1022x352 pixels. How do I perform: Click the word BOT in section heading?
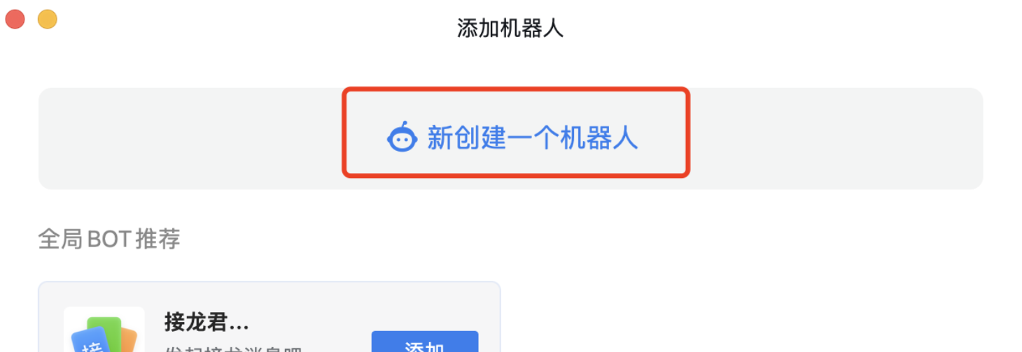tap(109, 240)
